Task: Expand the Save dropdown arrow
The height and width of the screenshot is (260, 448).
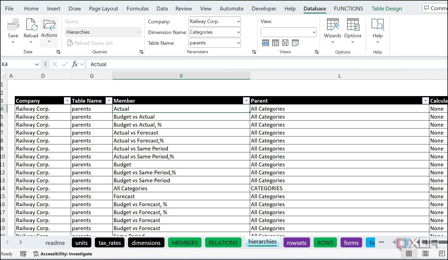Action: point(13,42)
